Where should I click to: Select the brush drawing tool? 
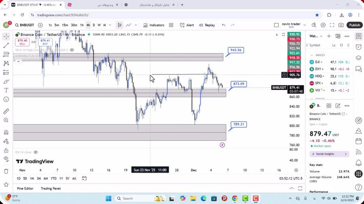(6, 81)
